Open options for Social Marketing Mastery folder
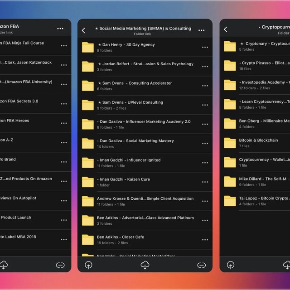290x290 pixels. [205, 144]
